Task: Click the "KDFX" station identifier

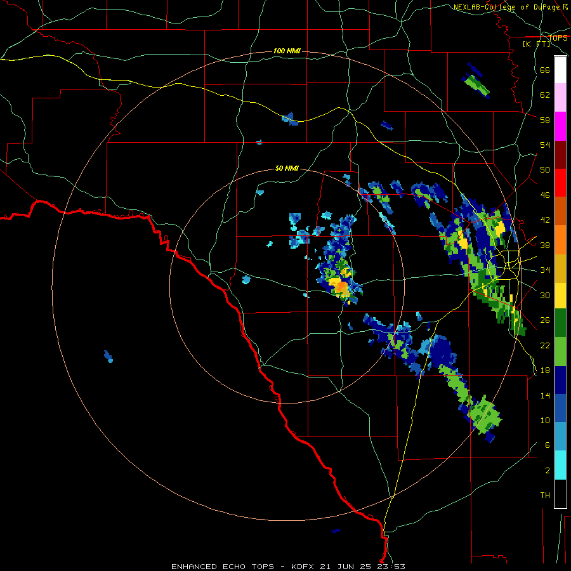Action: coord(304,567)
